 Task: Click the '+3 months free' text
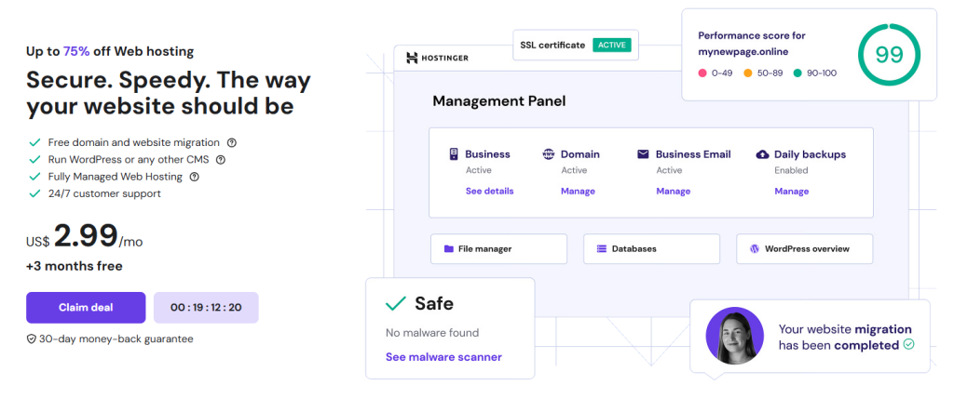tap(75, 266)
